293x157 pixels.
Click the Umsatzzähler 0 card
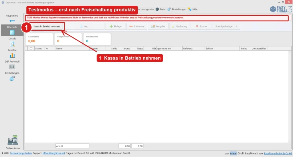(x=97, y=39)
